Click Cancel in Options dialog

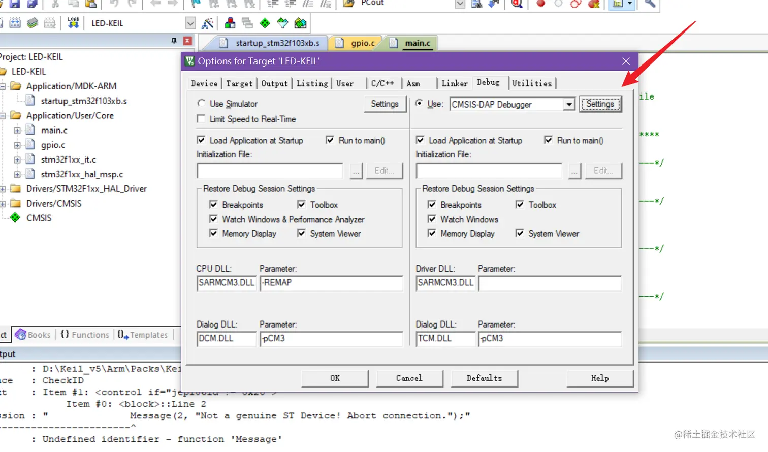pyautogui.click(x=409, y=378)
